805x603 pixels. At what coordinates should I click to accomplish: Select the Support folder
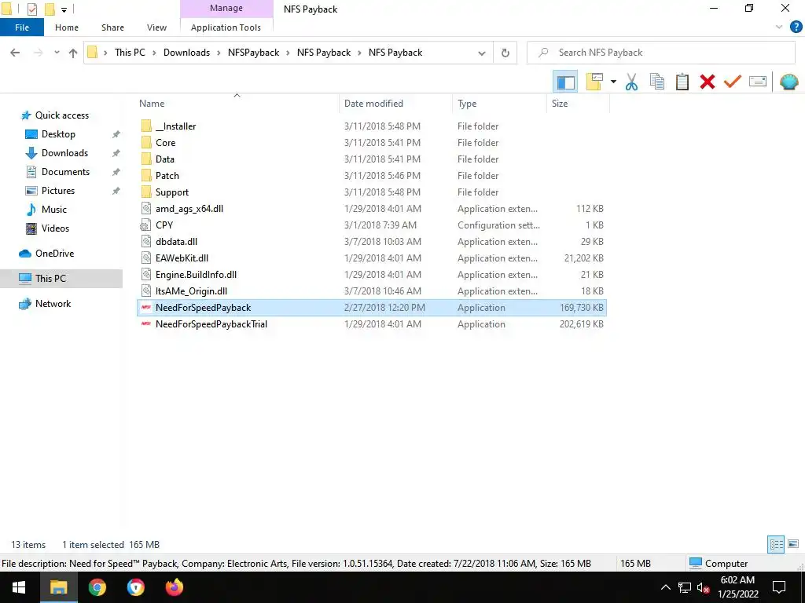pos(372,192)
